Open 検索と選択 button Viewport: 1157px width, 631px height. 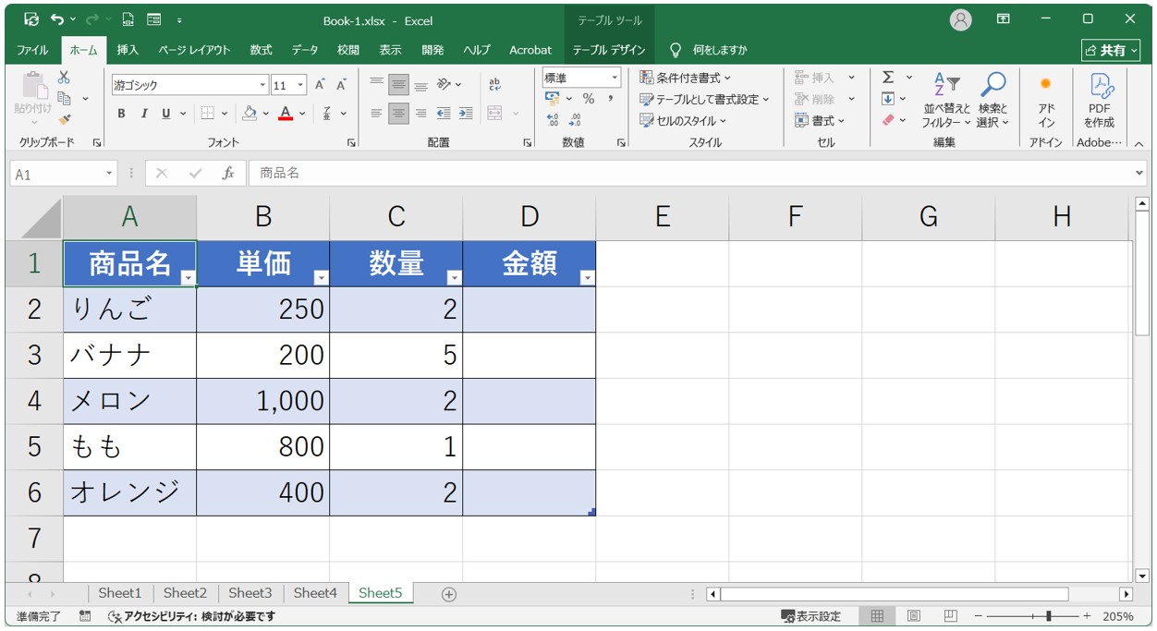click(x=993, y=102)
